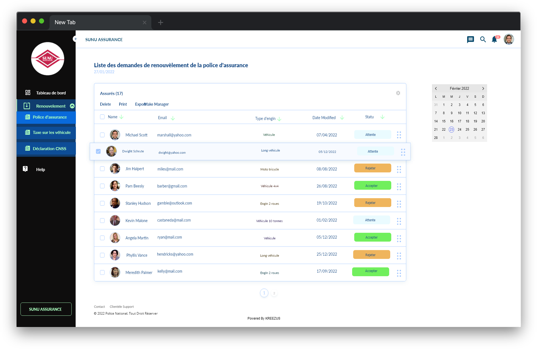Toggle the select-all header checkbox

(102, 117)
